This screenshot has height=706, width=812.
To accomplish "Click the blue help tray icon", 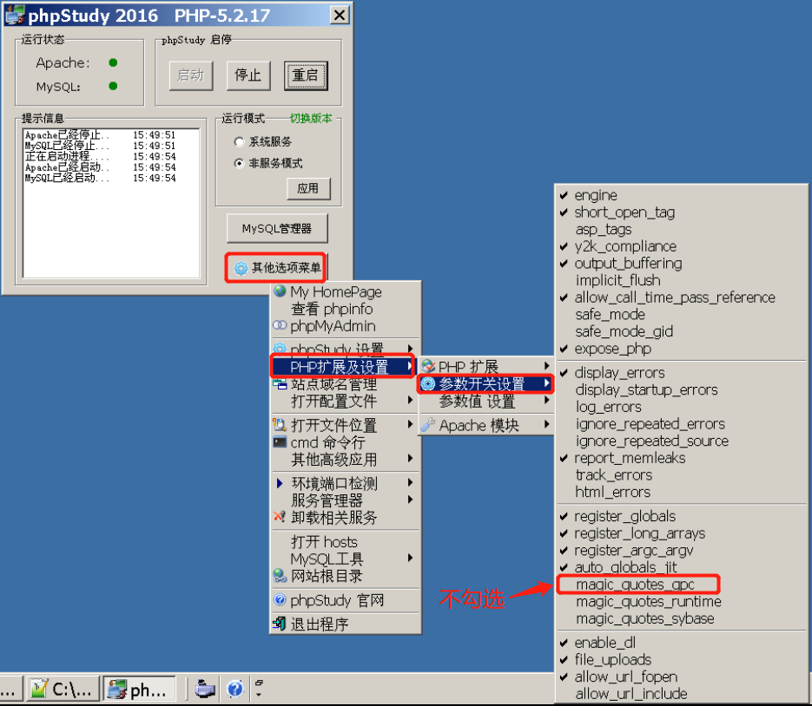I will point(234,689).
